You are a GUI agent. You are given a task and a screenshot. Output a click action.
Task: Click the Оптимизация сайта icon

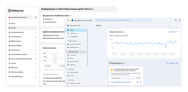pos(10,32)
